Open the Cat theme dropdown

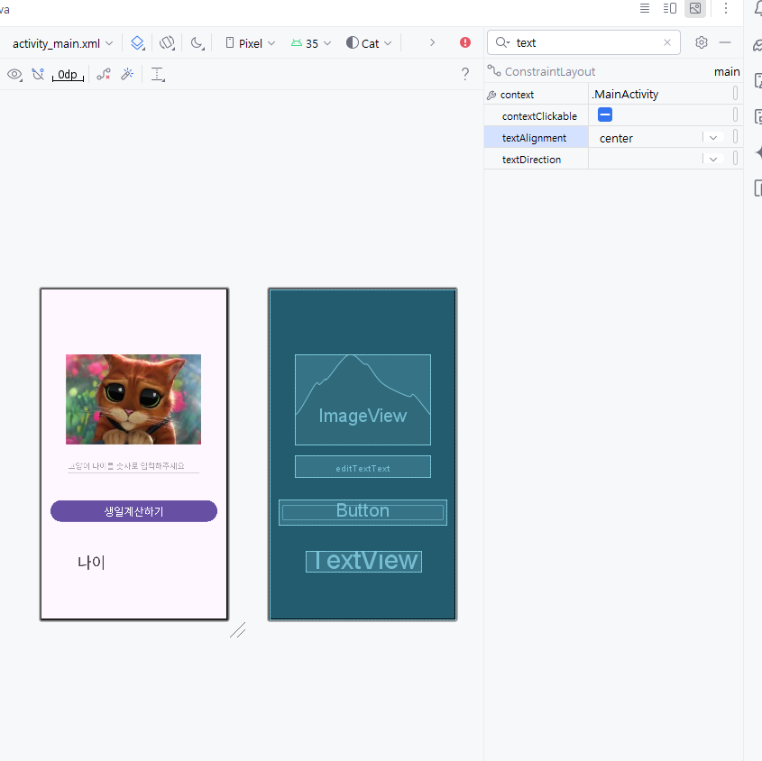(369, 43)
